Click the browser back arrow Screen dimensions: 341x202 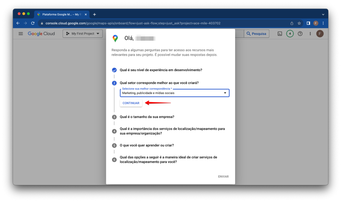point(18,23)
